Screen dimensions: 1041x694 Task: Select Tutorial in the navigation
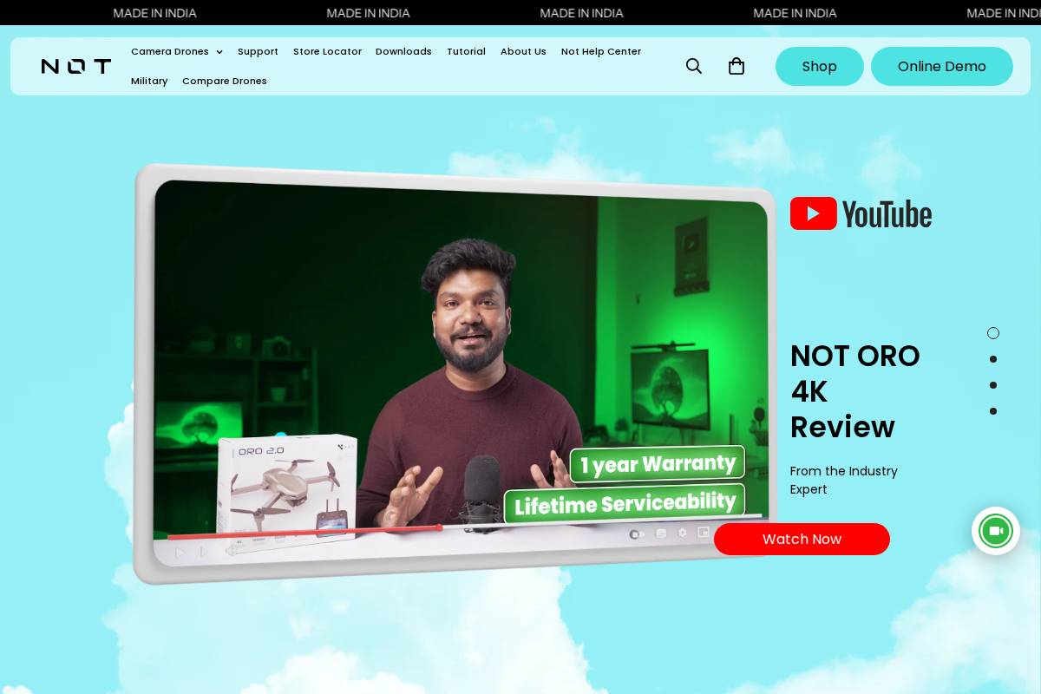(466, 51)
